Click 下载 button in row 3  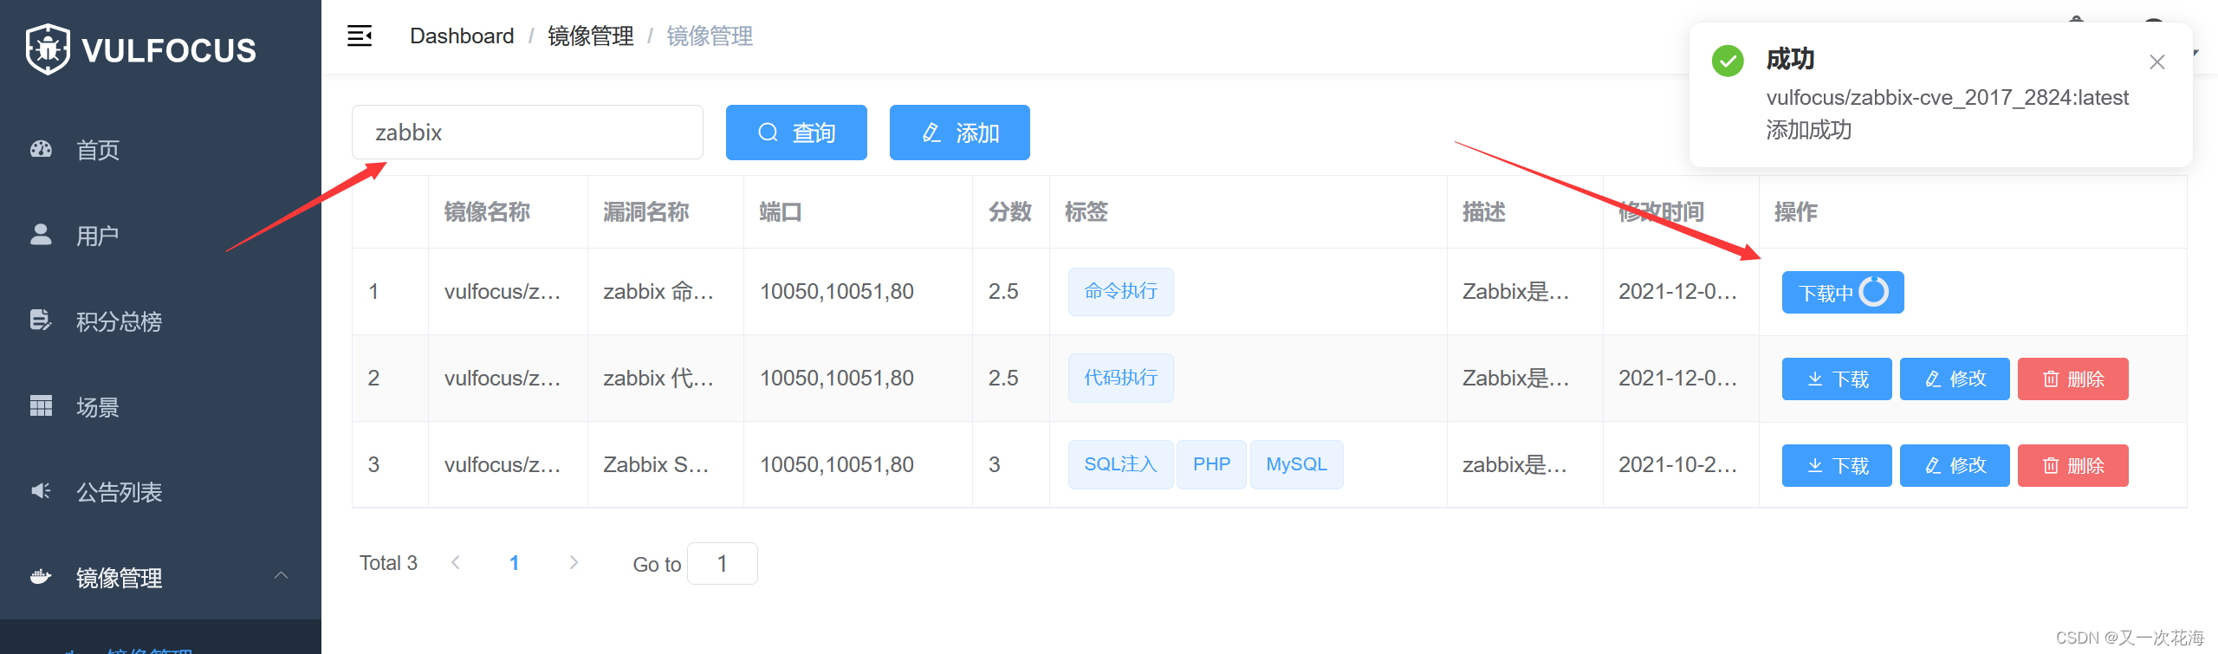[1837, 466]
